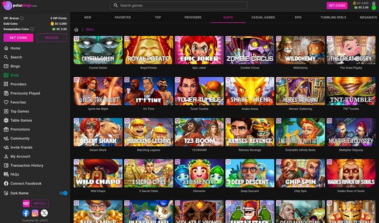This screenshot has width=379, height=223.
Task: Favorite the Ignite the Night game heart
Action: [76, 80]
